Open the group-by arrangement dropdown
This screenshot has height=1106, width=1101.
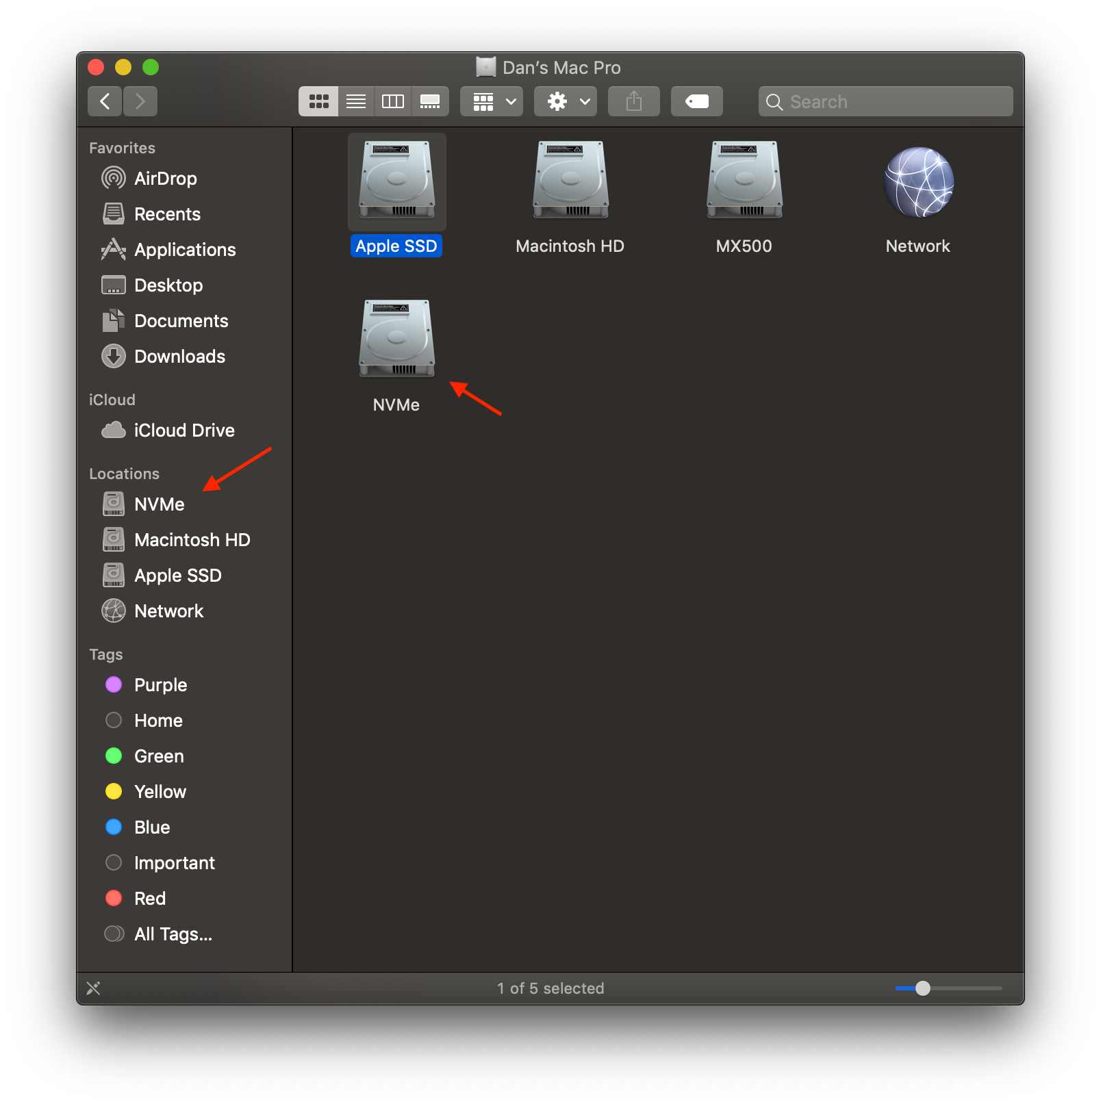click(492, 101)
